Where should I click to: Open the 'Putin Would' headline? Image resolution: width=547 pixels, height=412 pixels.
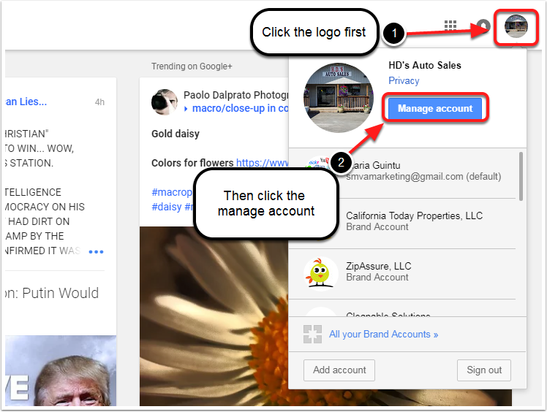tap(52, 293)
